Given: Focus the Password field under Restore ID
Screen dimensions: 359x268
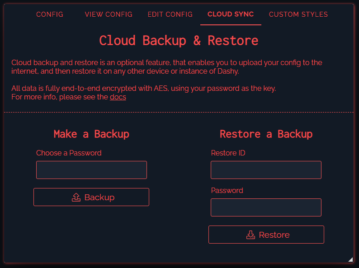Looking at the screenshot, I should 266,207.
